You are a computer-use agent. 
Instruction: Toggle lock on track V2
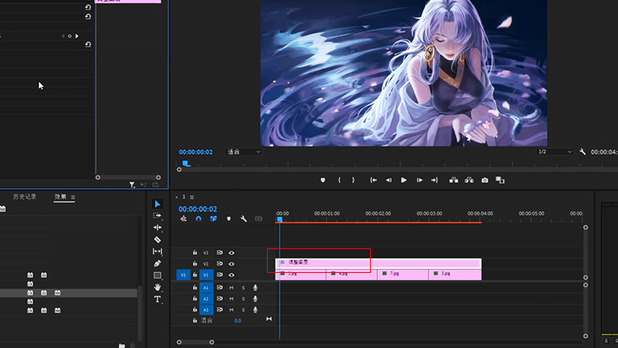click(195, 263)
